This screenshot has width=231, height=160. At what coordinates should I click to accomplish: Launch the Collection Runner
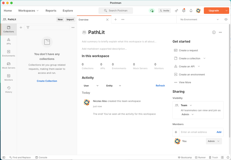pyautogui.click(x=200, y=157)
